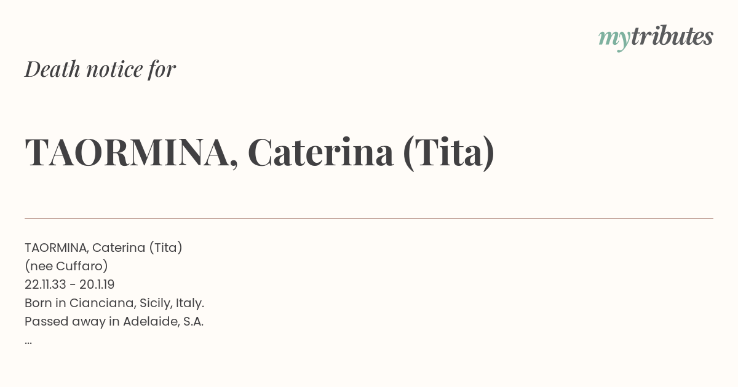Click the '(nee Cuffaro)' text
Screen dimensions: 738x387
click(x=66, y=266)
